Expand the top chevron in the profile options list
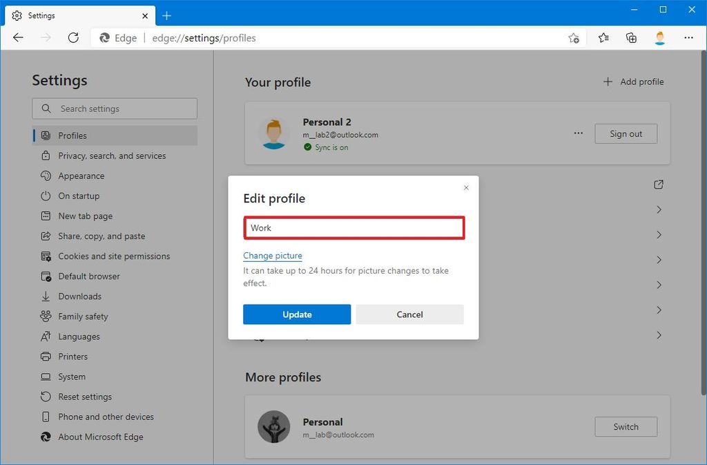This screenshot has width=707, height=465. point(659,209)
